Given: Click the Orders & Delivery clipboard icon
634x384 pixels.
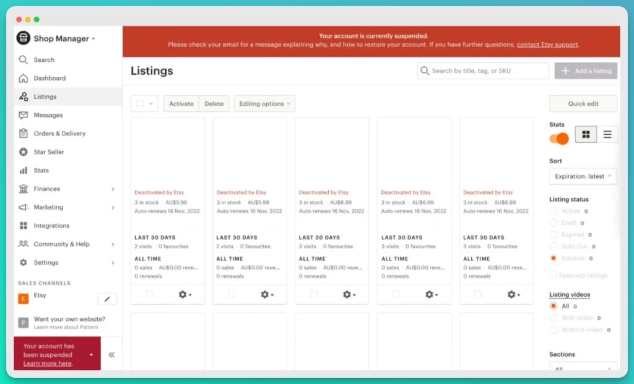Looking at the screenshot, I should point(24,133).
